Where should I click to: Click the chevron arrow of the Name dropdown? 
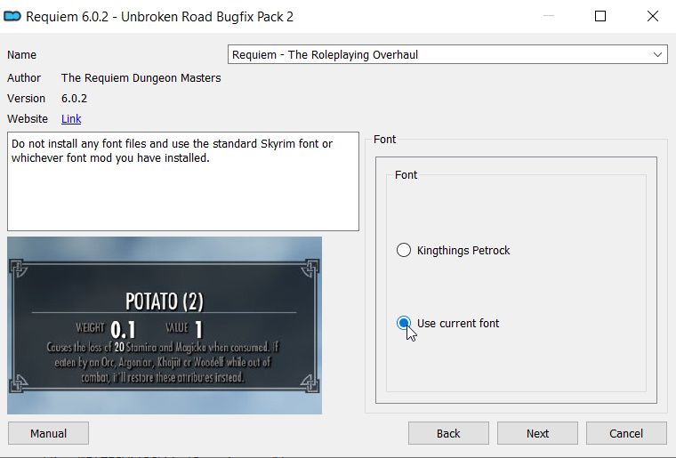(x=657, y=55)
